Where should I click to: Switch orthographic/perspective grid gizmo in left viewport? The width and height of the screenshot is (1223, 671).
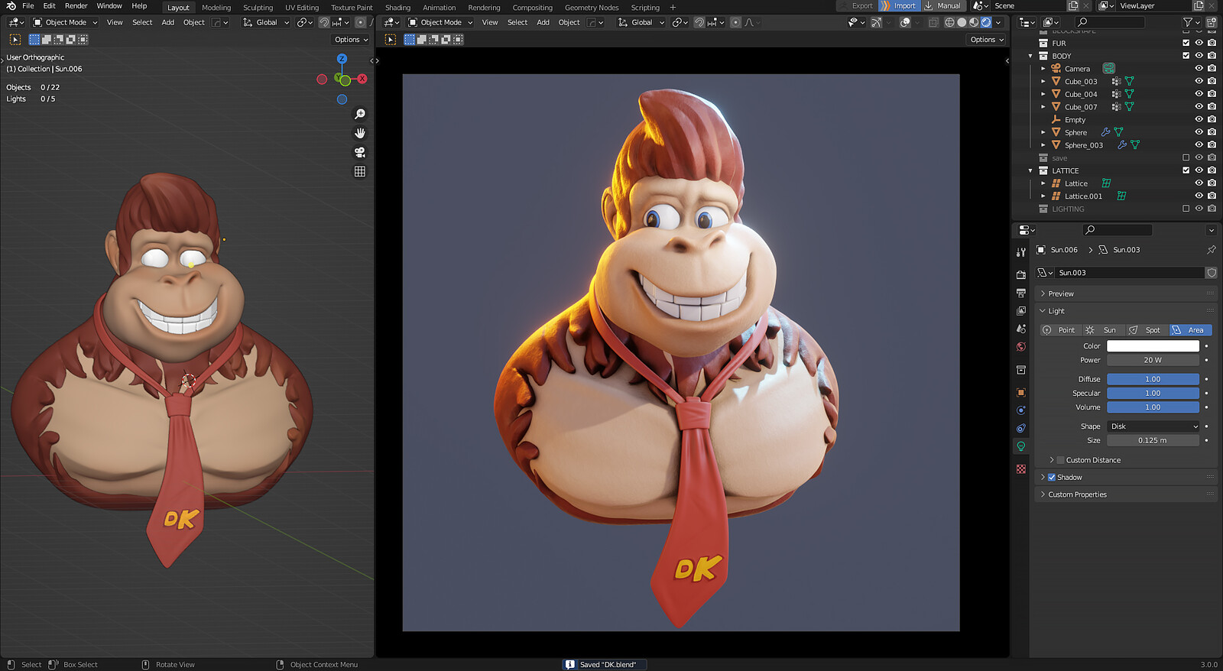click(360, 171)
